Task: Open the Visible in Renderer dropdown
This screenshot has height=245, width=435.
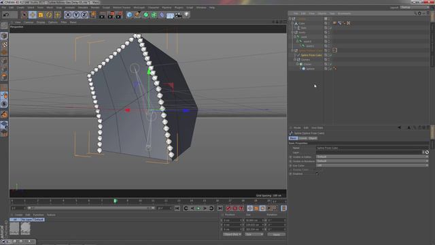Action: tap(372, 161)
